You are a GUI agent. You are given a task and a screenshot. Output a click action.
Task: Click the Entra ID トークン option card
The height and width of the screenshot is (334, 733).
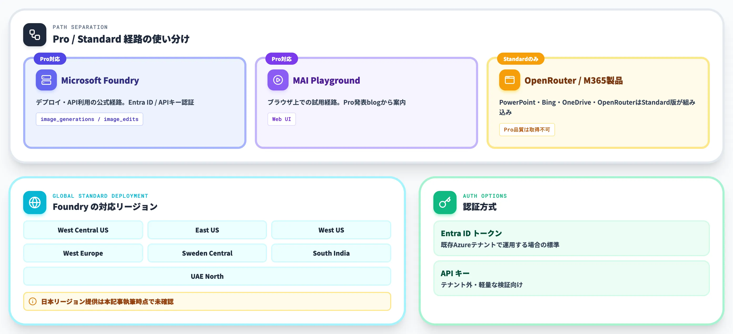pos(571,238)
